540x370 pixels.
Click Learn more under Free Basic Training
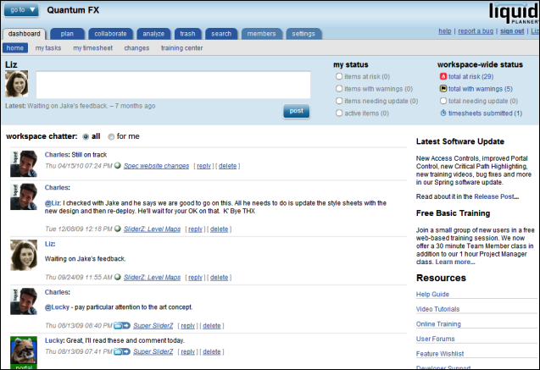click(455, 262)
